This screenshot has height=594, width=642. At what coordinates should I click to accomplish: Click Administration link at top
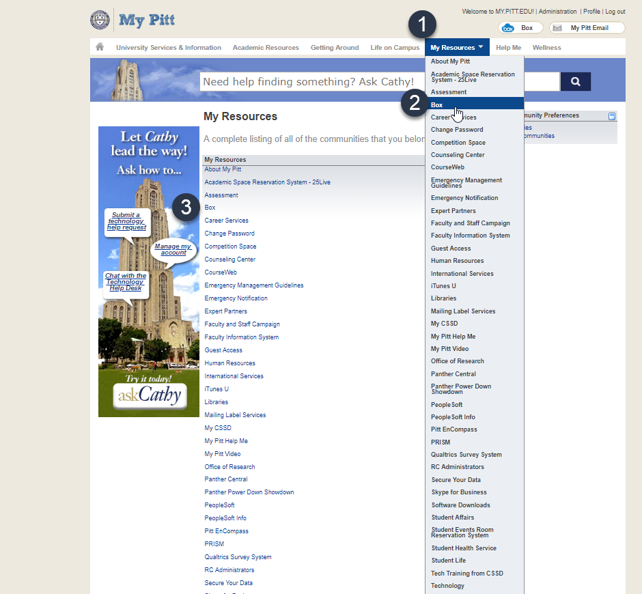tap(557, 12)
